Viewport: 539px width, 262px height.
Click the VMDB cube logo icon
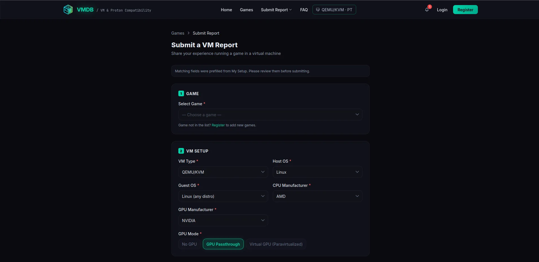pos(68,10)
